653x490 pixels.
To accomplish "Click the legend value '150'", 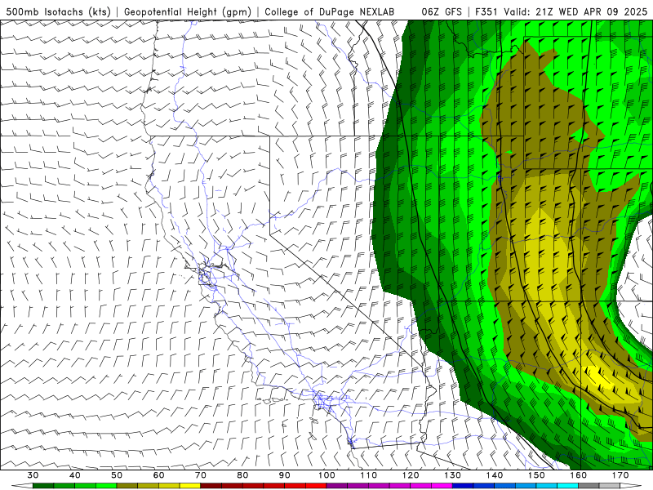I will point(536,475).
